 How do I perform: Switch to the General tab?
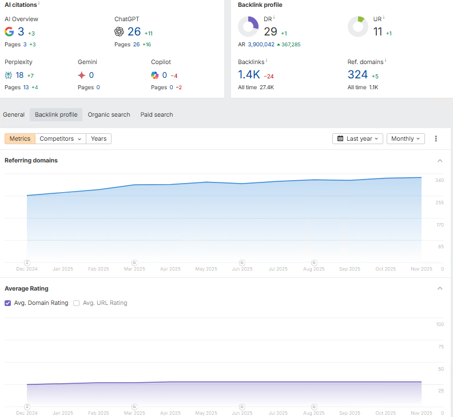tap(14, 115)
